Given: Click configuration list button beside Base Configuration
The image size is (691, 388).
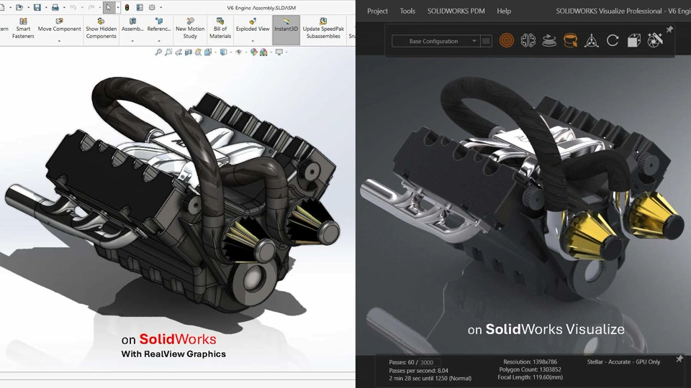Looking at the screenshot, I should coord(486,41).
